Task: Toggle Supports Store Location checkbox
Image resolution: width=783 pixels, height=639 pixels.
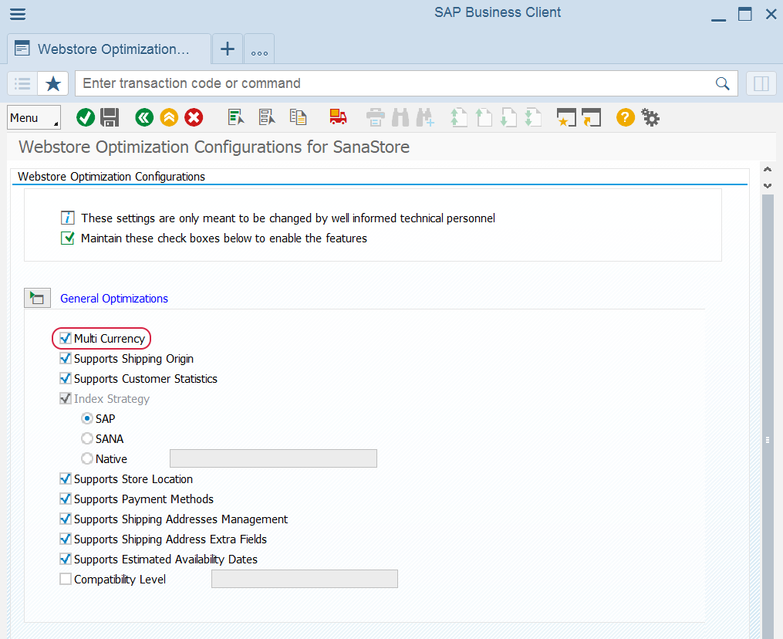Action: (x=65, y=478)
